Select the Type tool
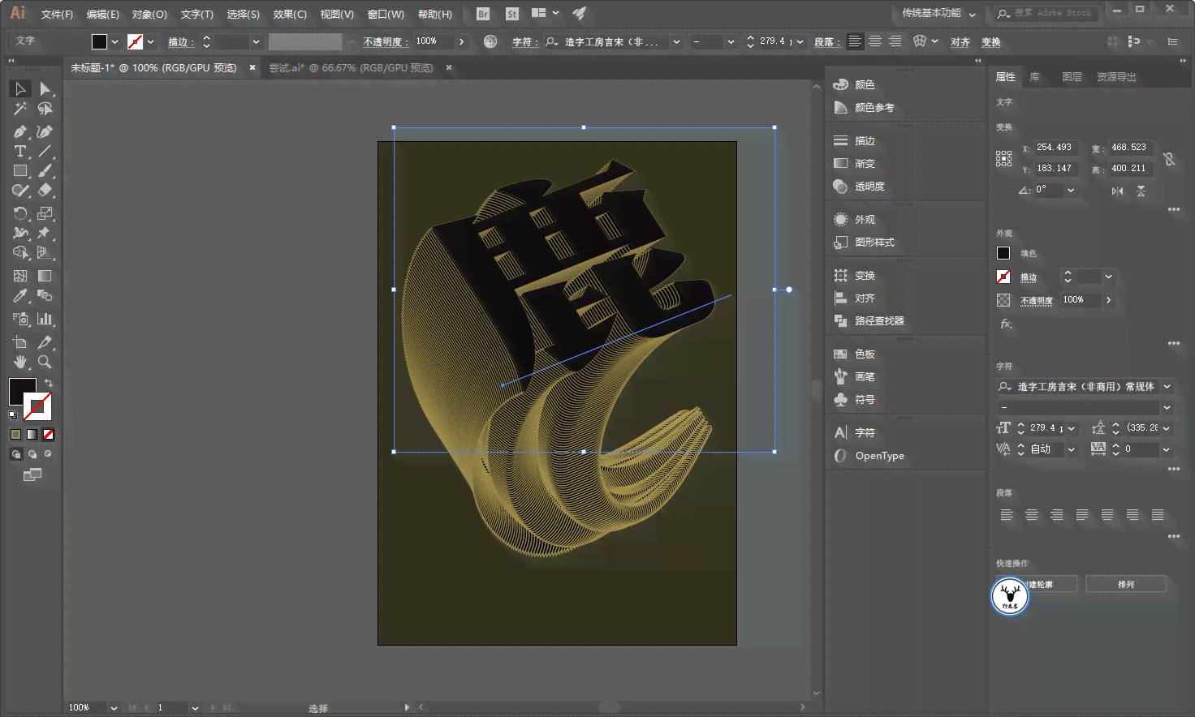The width and height of the screenshot is (1195, 717). pos(20,152)
